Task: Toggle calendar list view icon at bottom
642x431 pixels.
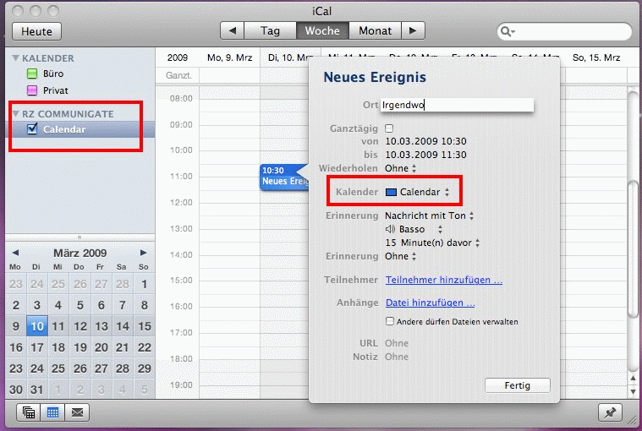Action: pos(29,412)
